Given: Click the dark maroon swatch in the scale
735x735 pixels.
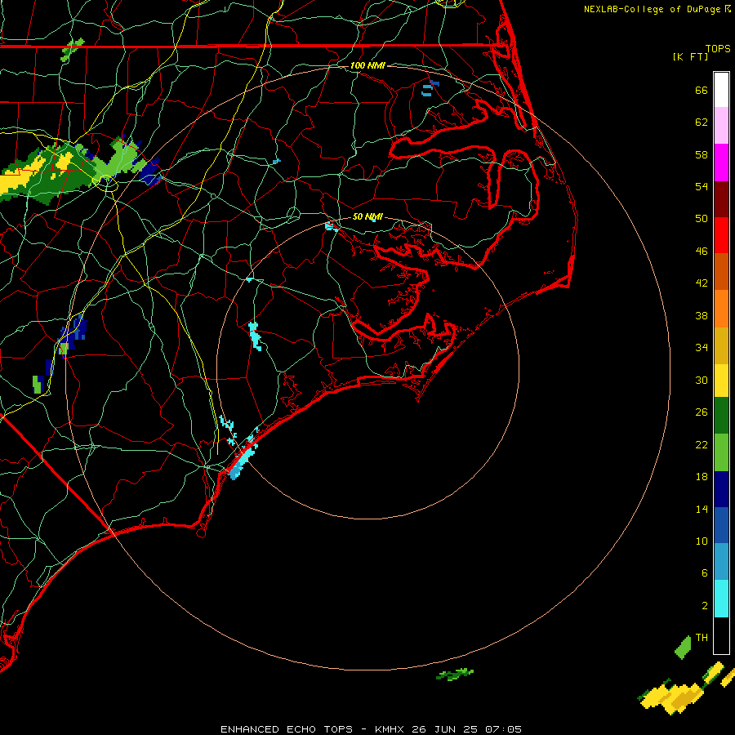Looking at the screenshot, I should coord(721,199).
